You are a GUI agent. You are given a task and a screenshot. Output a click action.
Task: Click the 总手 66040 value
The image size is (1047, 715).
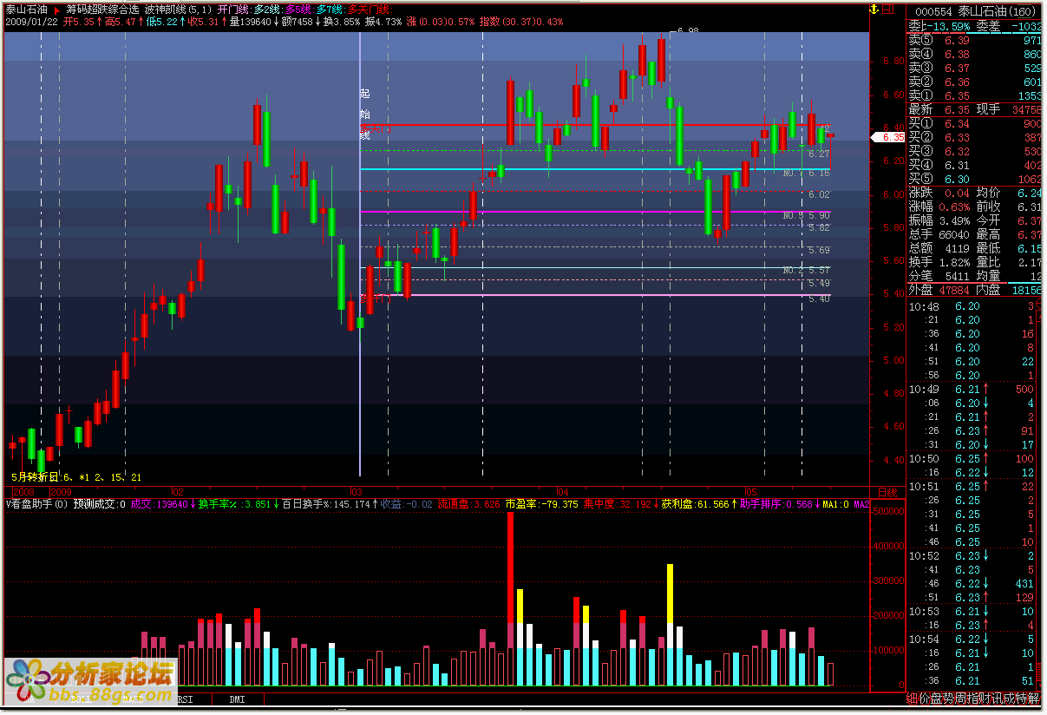(x=952, y=234)
